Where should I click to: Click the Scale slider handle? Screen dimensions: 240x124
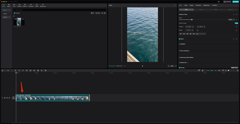192,20
